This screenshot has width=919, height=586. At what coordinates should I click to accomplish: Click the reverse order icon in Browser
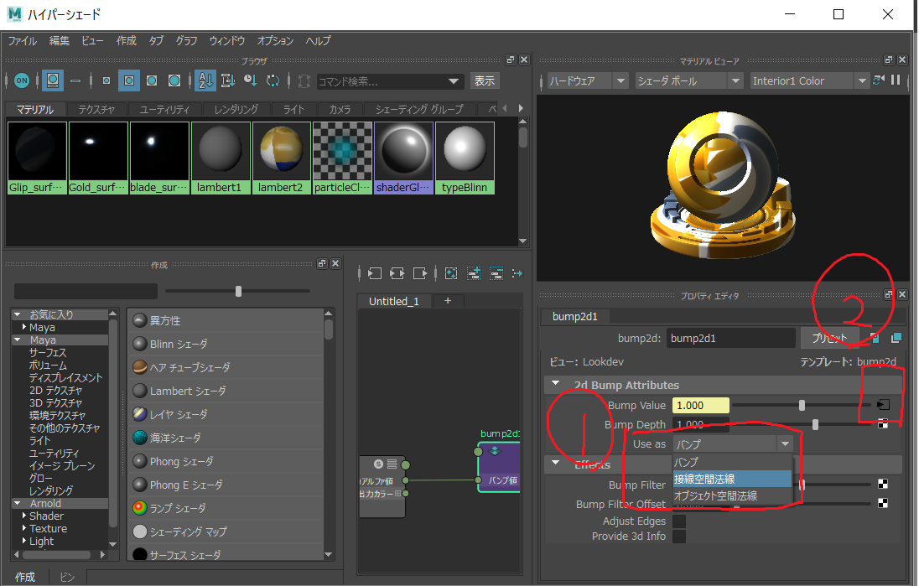pos(273,80)
